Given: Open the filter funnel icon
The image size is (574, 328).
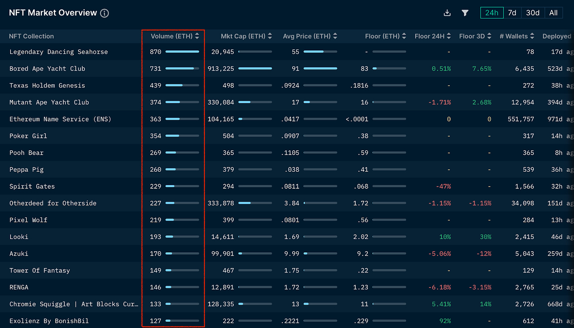Looking at the screenshot, I should pos(465,13).
